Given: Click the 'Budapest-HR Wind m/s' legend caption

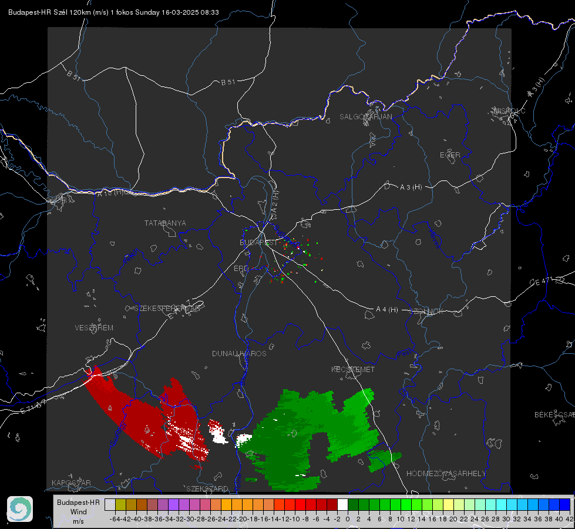Looking at the screenshot, I should tap(79, 511).
